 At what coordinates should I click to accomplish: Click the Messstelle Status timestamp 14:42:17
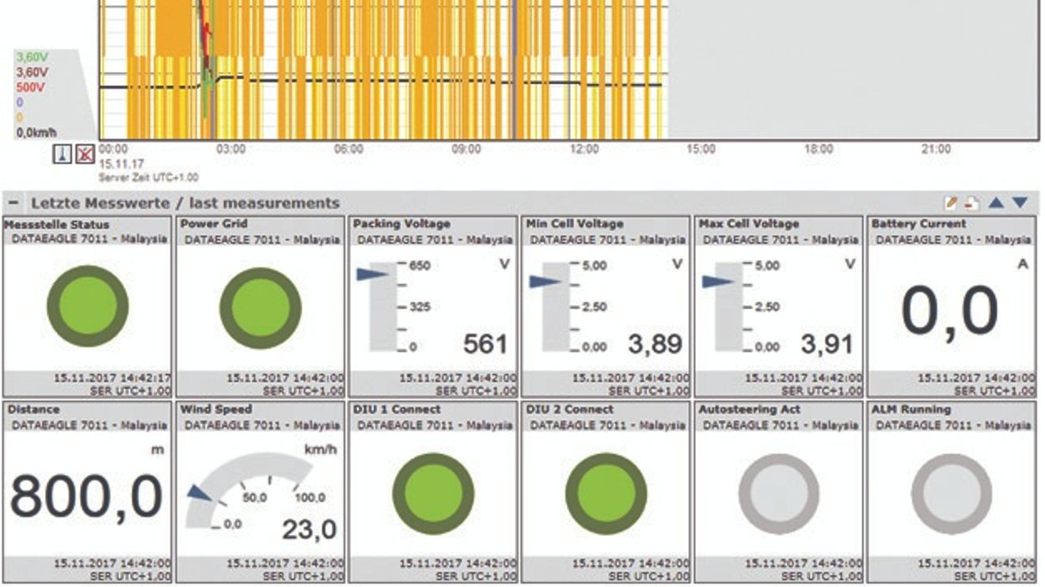(112, 378)
